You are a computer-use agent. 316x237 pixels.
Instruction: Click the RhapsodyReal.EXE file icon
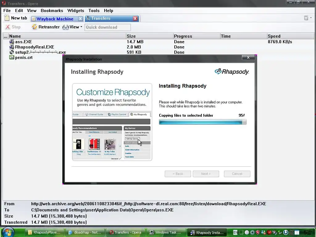tap(12, 47)
